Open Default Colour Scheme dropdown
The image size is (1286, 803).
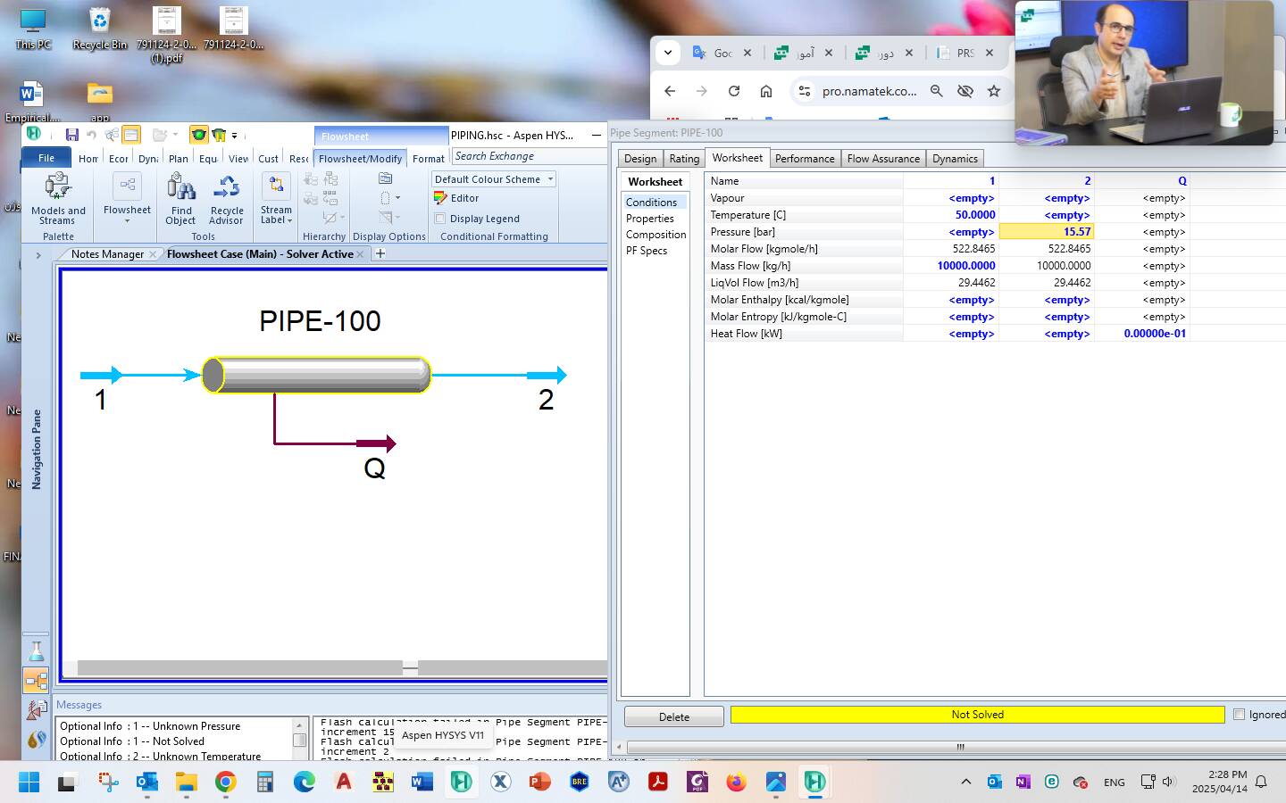[494, 179]
